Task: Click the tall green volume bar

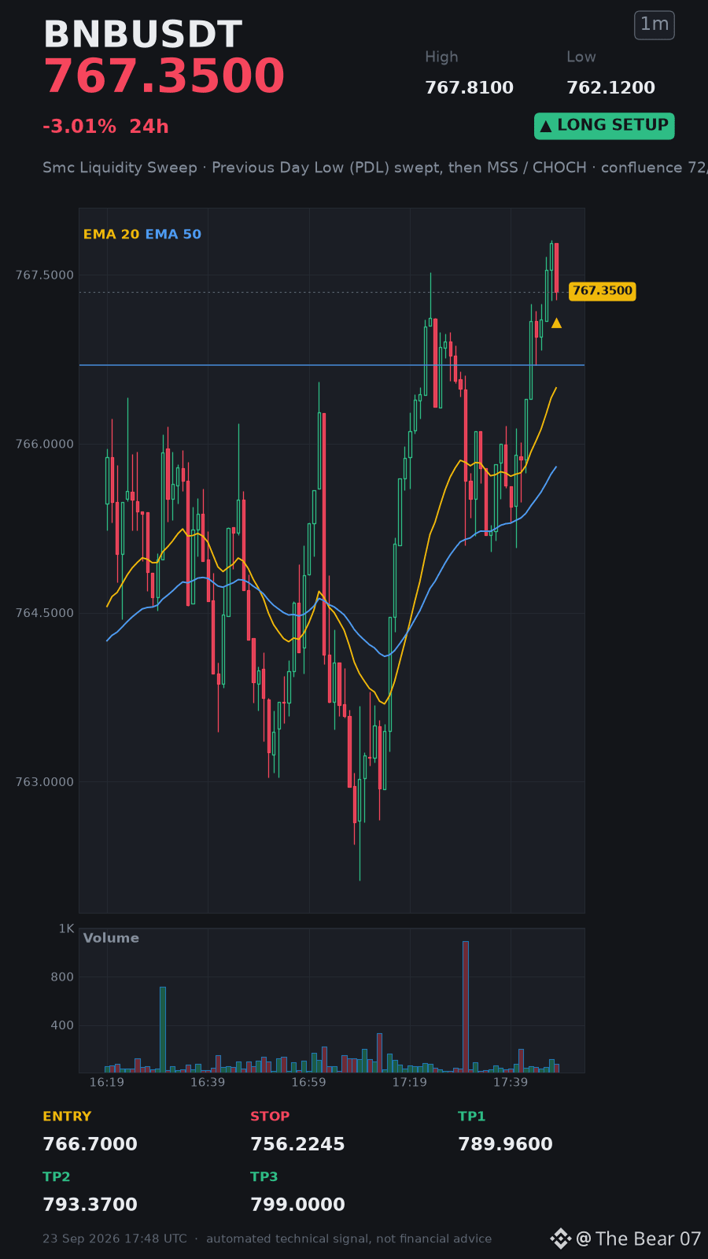Action: click(x=163, y=1029)
